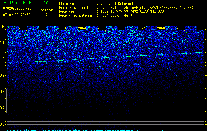Image resolution: width=207 pixels, height=131 pixels.
Task: Click the 2352 time marker
Action: point(42,28)
